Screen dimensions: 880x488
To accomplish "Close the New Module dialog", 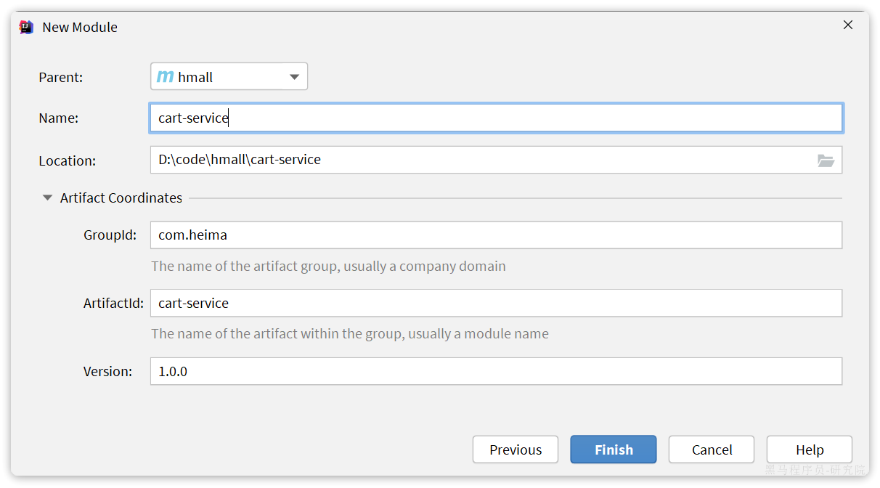I will [x=847, y=25].
